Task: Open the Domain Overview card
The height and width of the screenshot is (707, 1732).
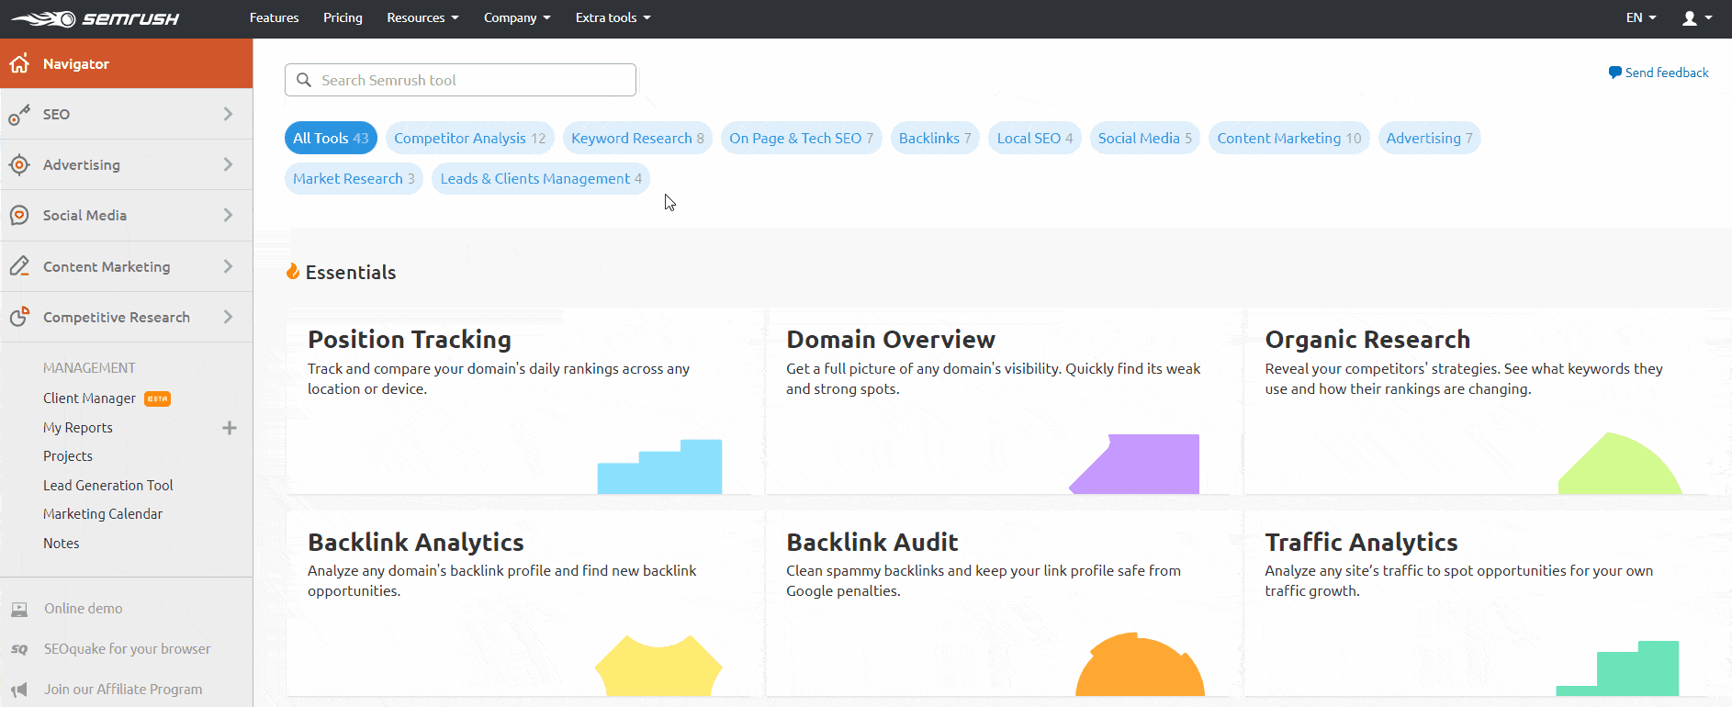Action: point(1004,401)
